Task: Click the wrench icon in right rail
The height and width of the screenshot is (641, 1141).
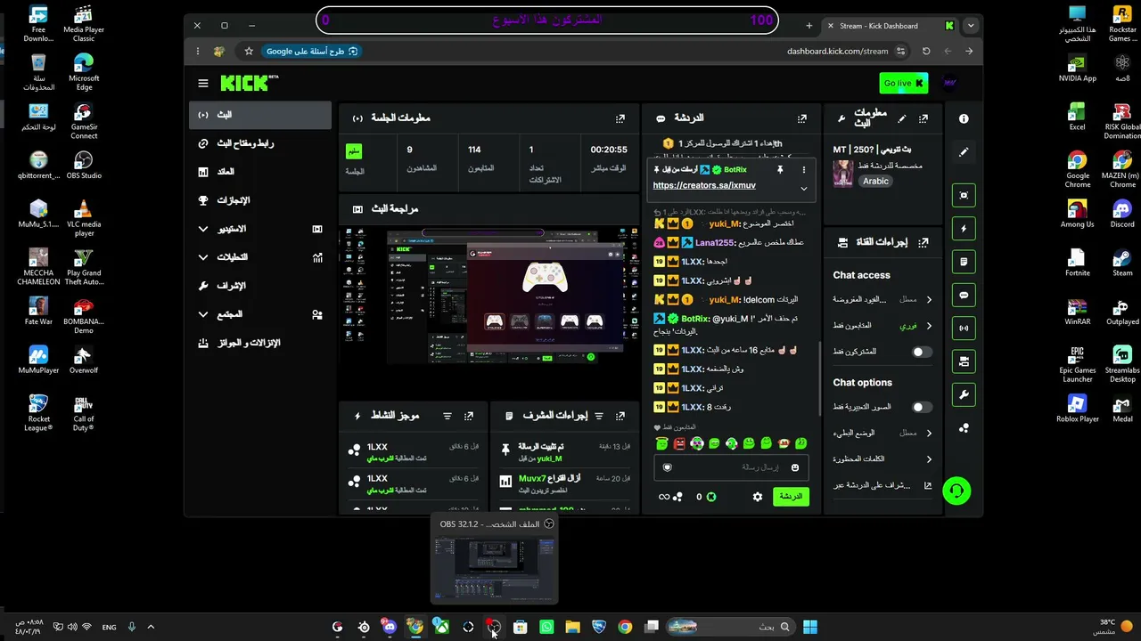Action: (964, 394)
